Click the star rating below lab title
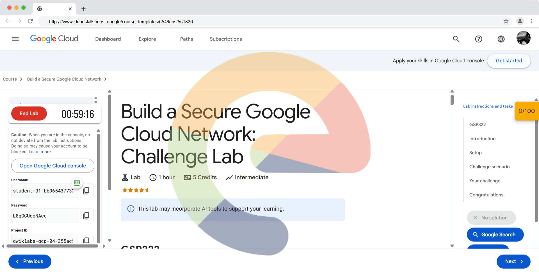This screenshot has width=539, height=274. pyautogui.click(x=136, y=190)
